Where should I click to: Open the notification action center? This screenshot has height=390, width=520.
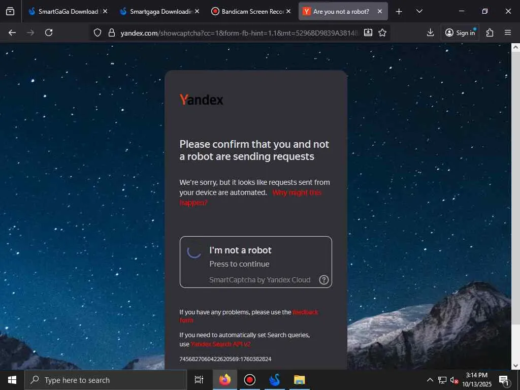point(504,380)
